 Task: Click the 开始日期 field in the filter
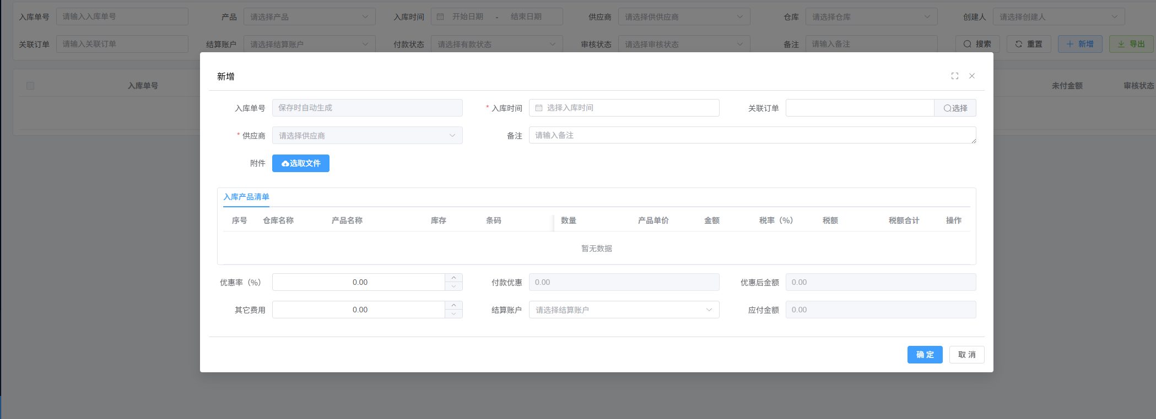click(468, 16)
